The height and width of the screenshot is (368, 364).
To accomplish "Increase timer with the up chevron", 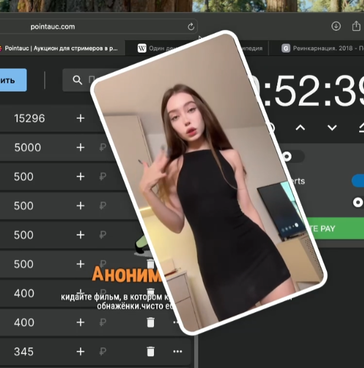I will 300,128.
